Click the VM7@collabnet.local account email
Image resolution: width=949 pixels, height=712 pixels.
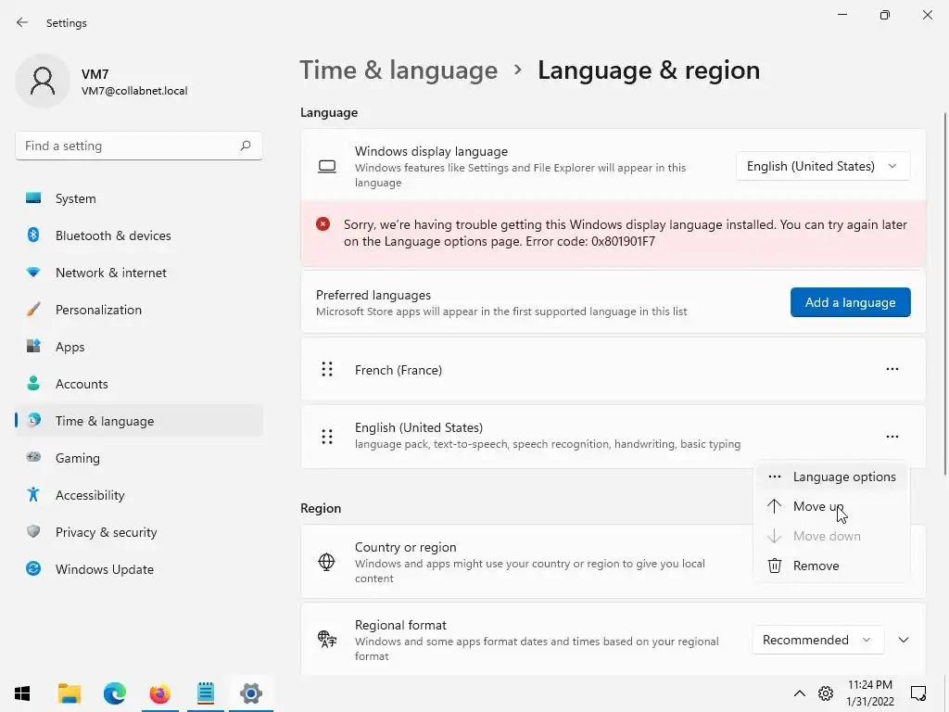point(134,91)
